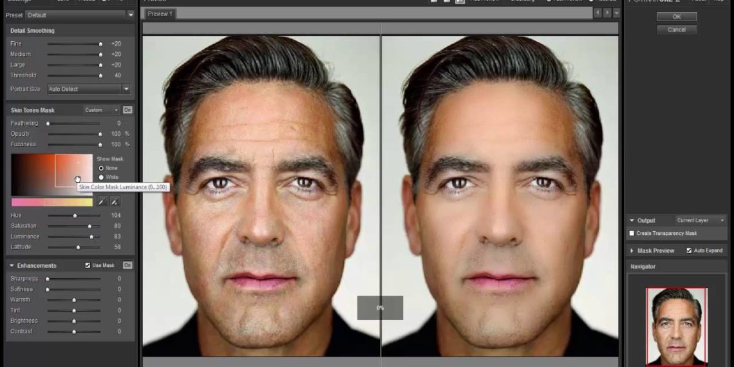Image resolution: width=734 pixels, height=367 pixels.
Task: Collapse the Output section
Action: (632, 220)
